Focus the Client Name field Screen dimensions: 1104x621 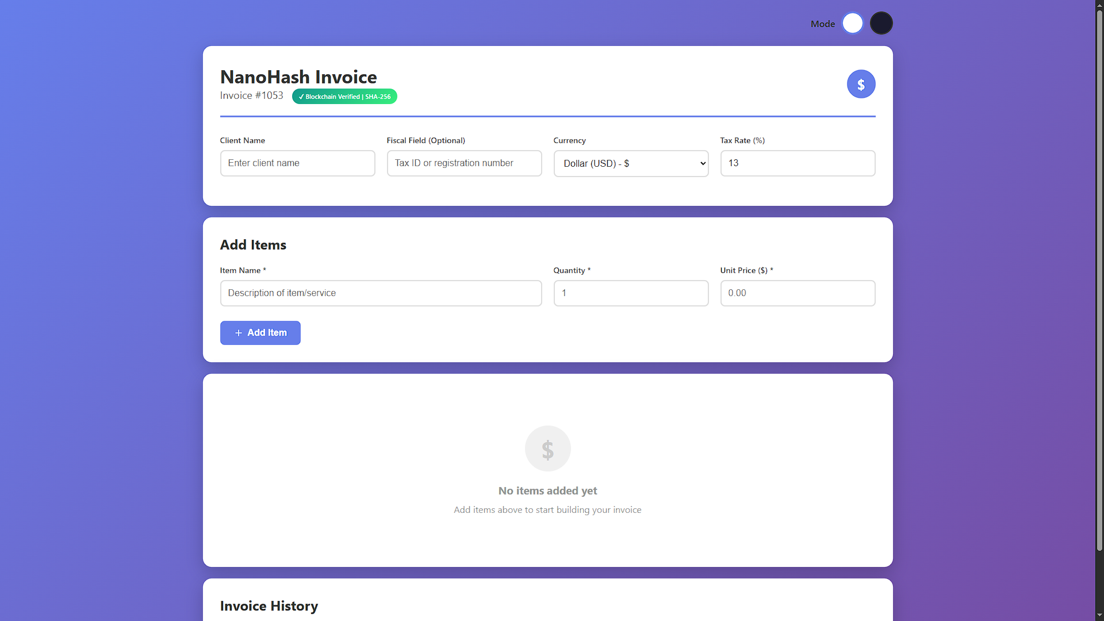[297, 163]
